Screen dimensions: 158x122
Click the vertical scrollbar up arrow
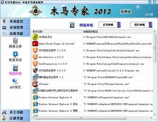click(x=155, y=32)
